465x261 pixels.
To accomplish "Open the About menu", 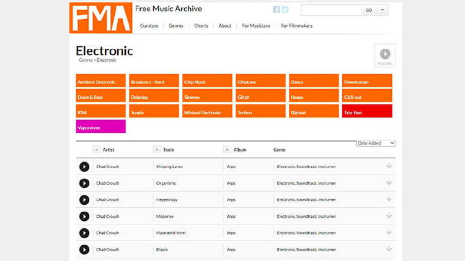I will 225,26.
